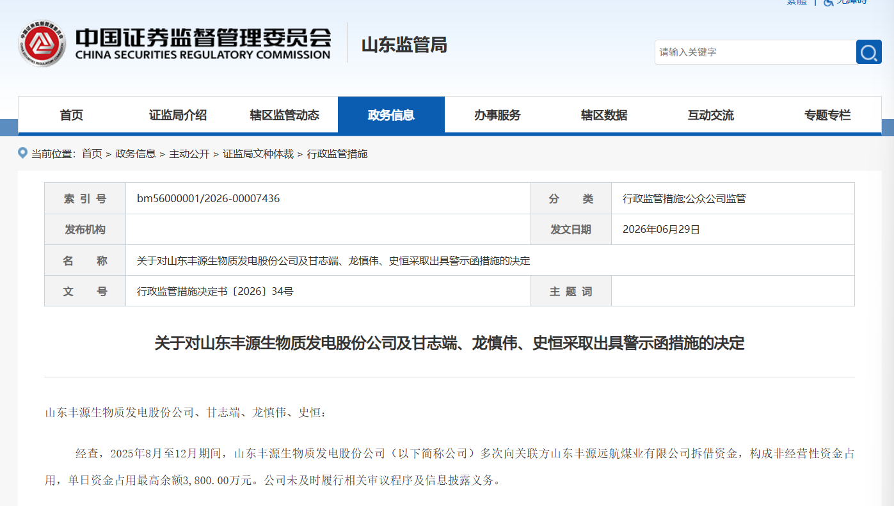Screen dimensions: 894x506
Task: Select the highlighted 政务信息 navigation tab
Action: [x=391, y=115]
